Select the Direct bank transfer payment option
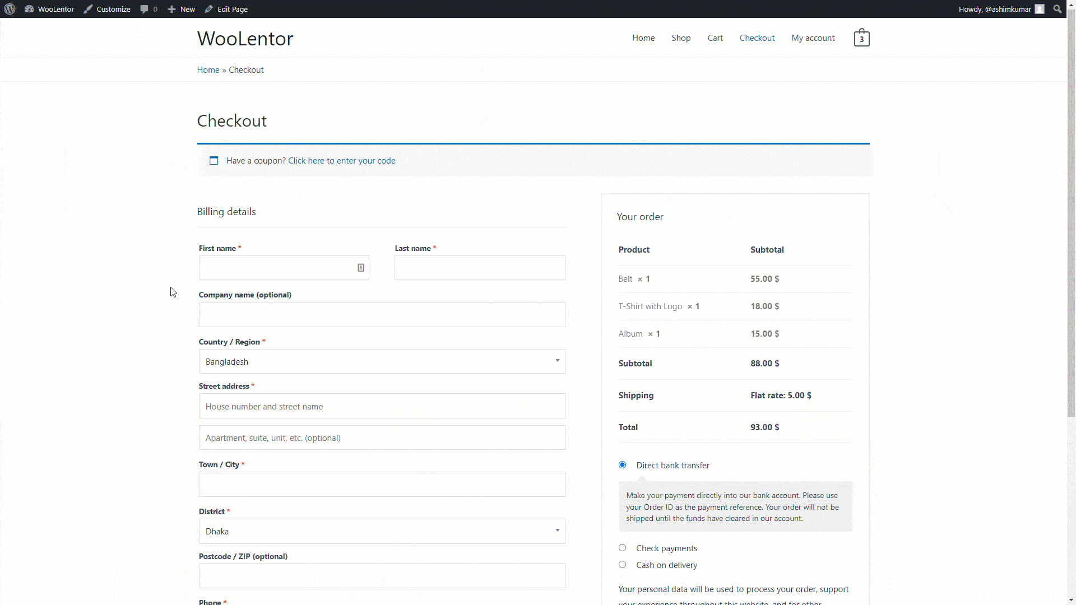 (x=622, y=465)
